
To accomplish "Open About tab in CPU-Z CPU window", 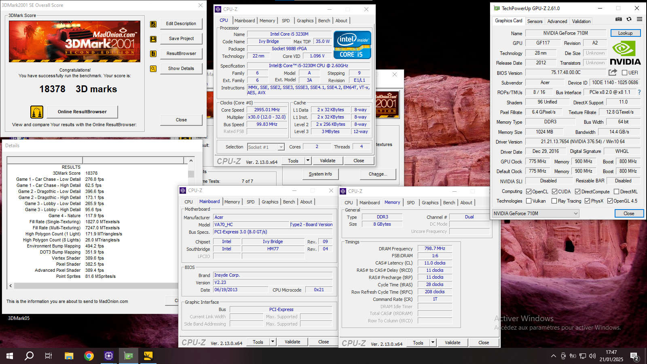I will pyautogui.click(x=341, y=21).
